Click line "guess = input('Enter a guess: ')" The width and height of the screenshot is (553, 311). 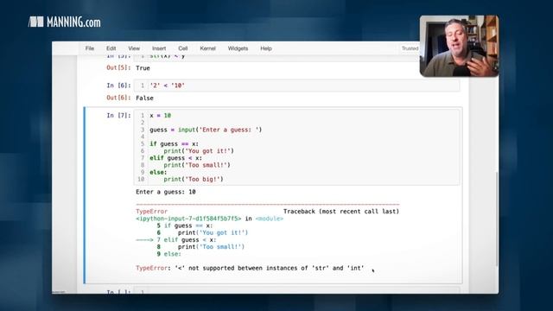pos(206,130)
